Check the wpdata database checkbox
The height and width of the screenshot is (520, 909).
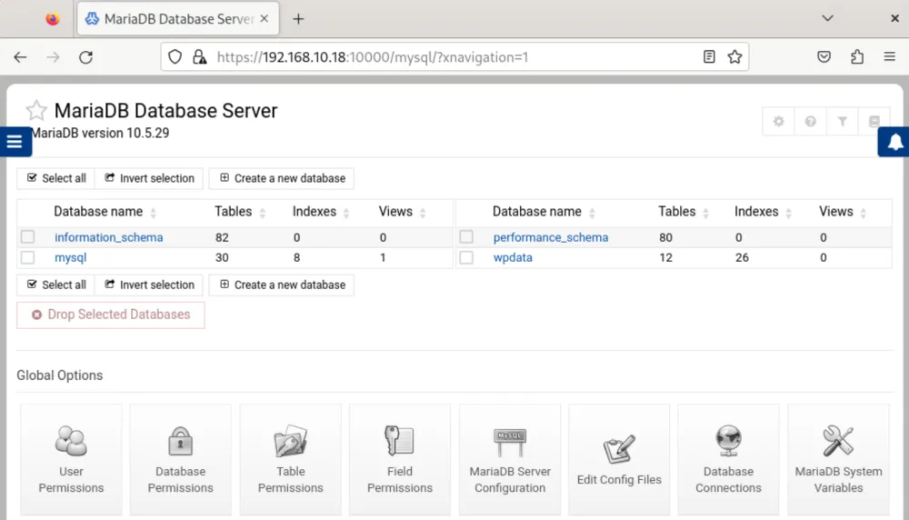466,257
